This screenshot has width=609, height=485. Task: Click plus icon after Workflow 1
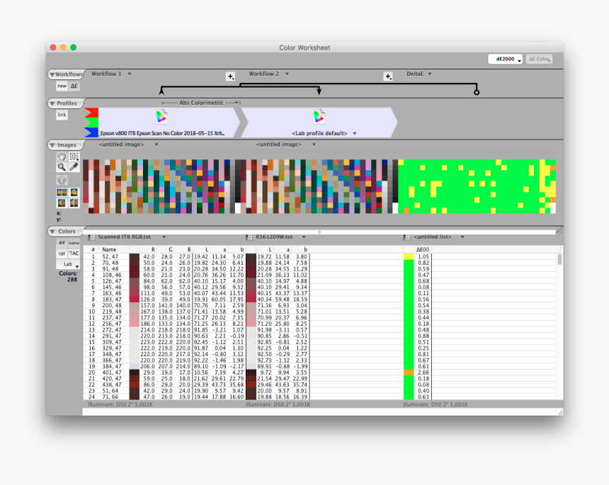[231, 76]
